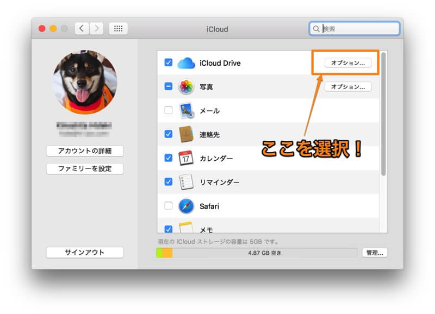Enable the Safari checkbox

pos(168,205)
